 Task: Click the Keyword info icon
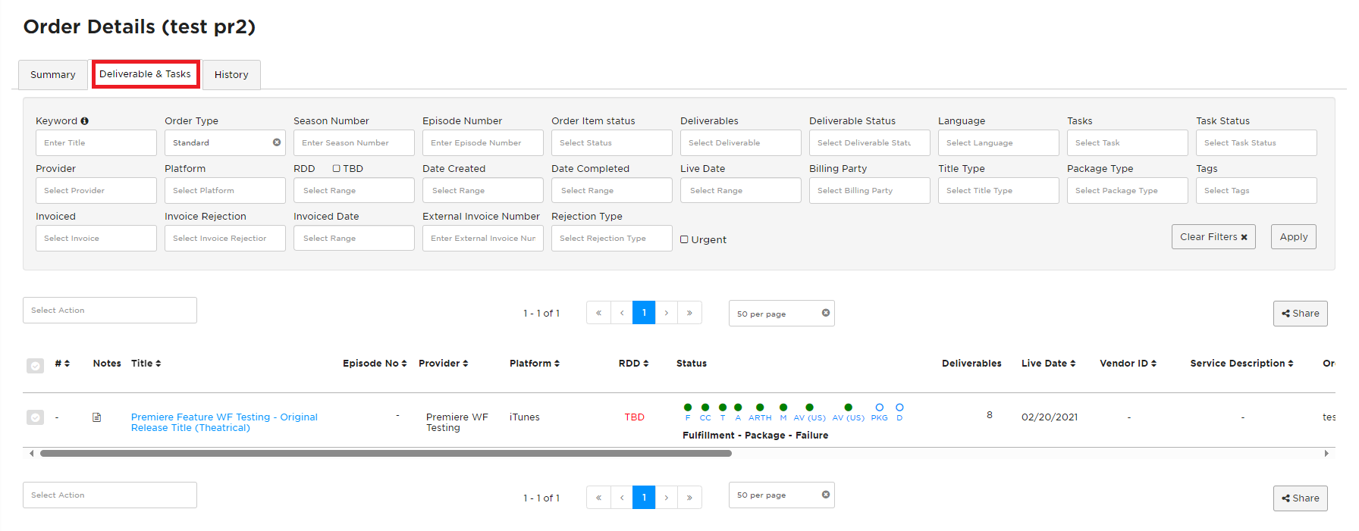84,121
